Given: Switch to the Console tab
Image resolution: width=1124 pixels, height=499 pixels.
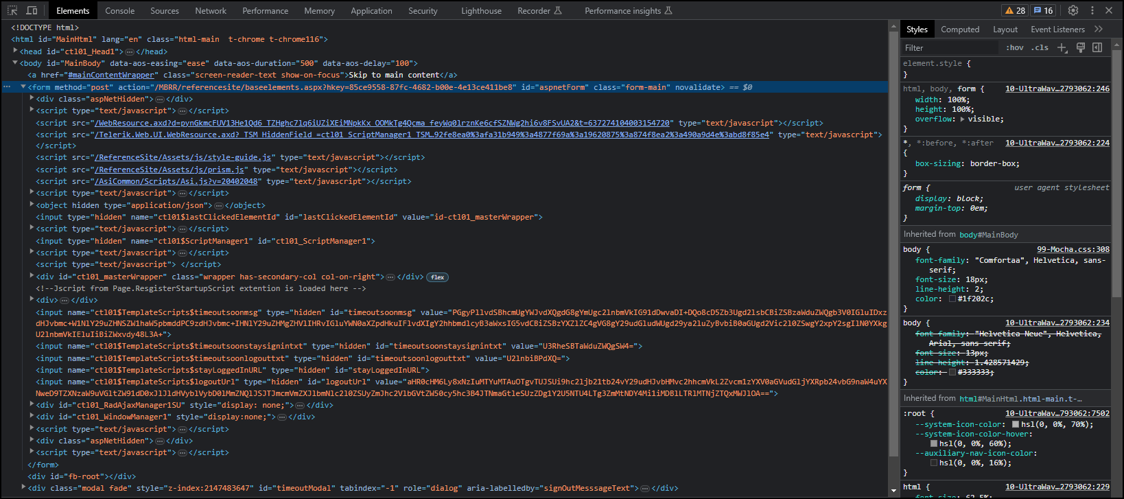Looking at the screenshot, I should click(x=120, y=10).
